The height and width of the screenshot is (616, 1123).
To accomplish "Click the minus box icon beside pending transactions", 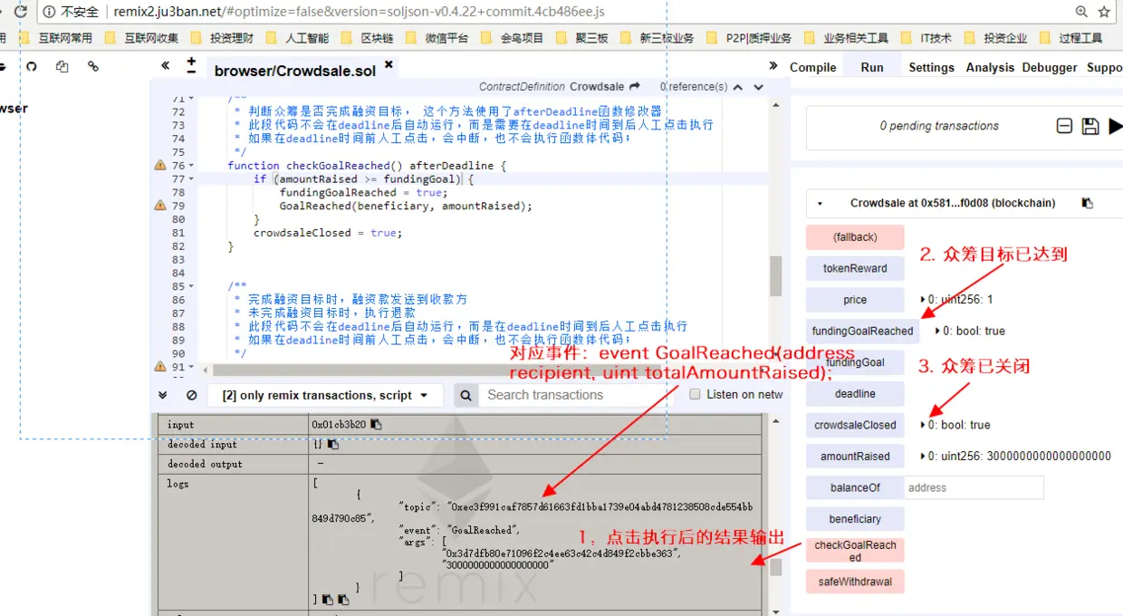I will 1065,126.
